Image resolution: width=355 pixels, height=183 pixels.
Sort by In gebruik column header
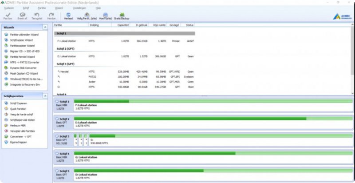(139, 25)
